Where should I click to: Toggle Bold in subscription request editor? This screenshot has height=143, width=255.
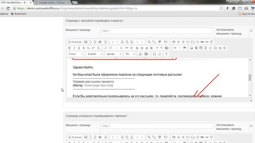tap(69, 48)
